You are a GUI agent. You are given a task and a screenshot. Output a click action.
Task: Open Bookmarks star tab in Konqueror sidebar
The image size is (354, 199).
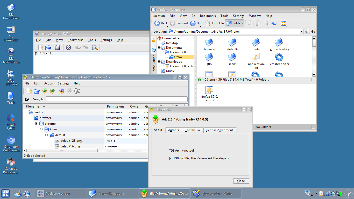tap(154, 40)
